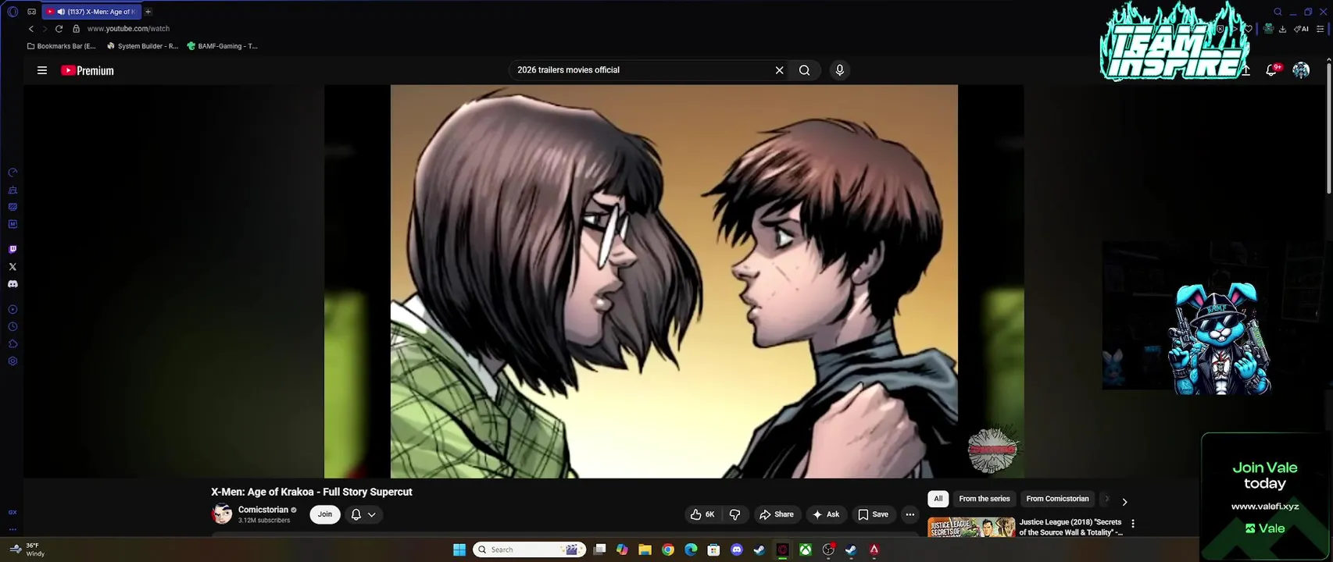Open the Opera sidebar history clock icon

[x=13, y=327]
